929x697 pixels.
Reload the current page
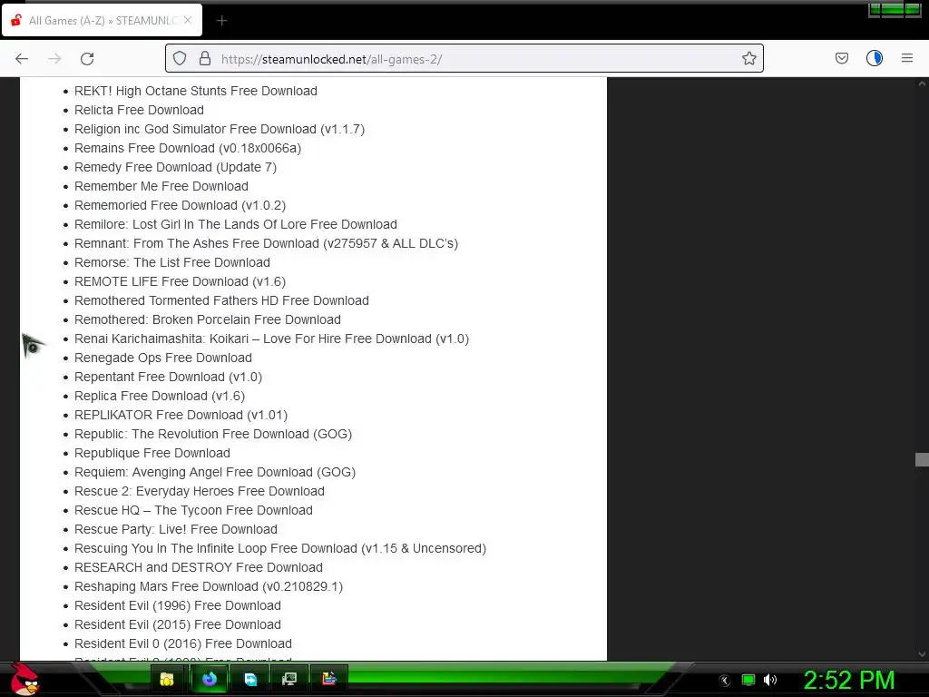(x=87, y=59)
